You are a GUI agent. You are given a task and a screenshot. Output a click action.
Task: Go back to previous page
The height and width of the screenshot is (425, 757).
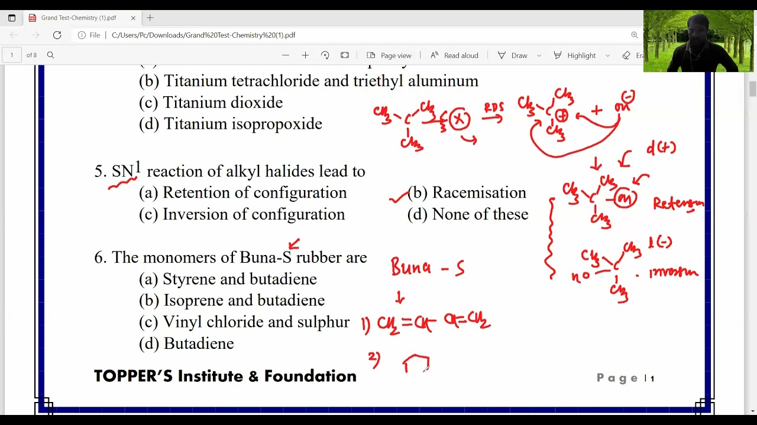(14, 35)
